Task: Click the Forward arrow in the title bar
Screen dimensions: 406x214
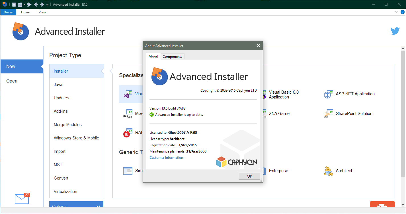Action: click(42, 4)
